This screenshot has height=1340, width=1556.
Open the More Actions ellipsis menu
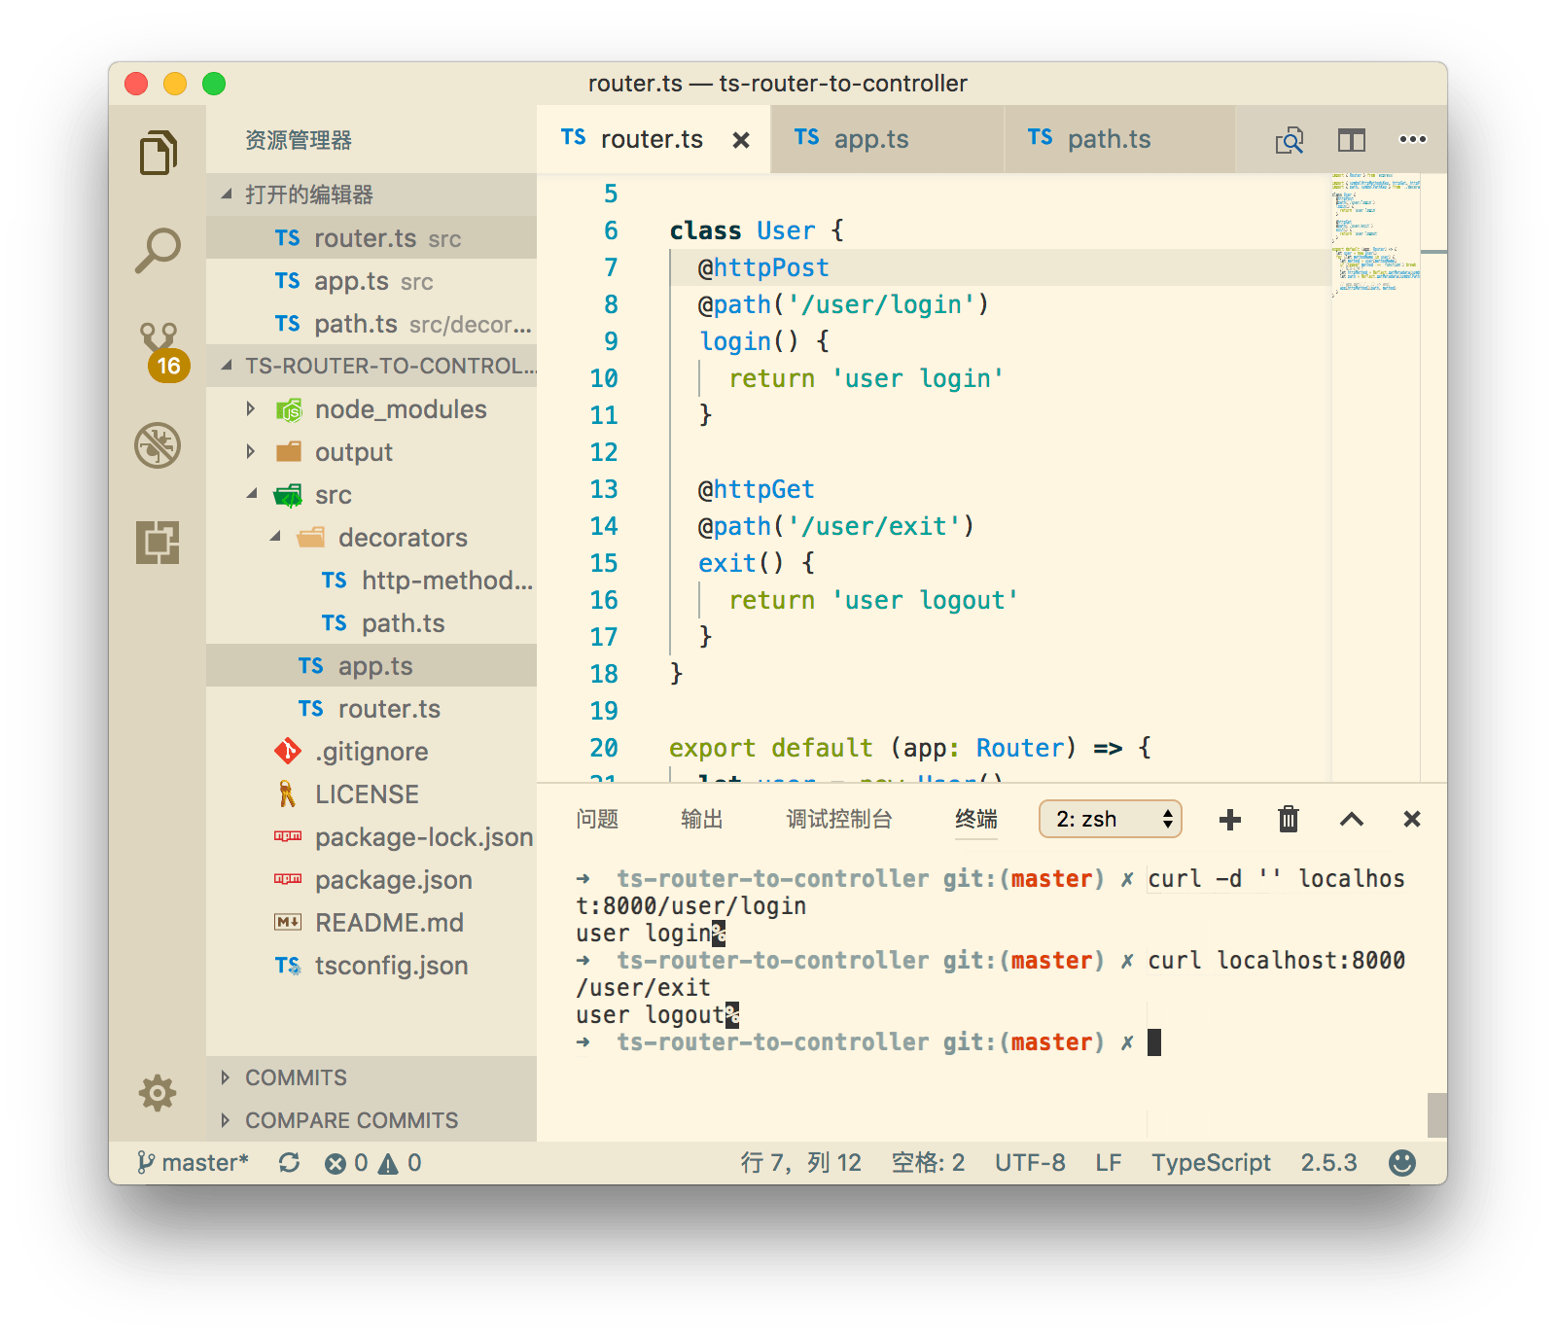pos(1412,139)
